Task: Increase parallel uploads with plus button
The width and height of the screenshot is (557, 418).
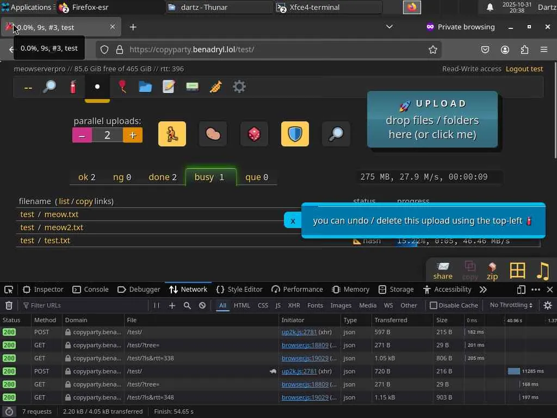Action: pyautogui.click(x=133, y=136)
